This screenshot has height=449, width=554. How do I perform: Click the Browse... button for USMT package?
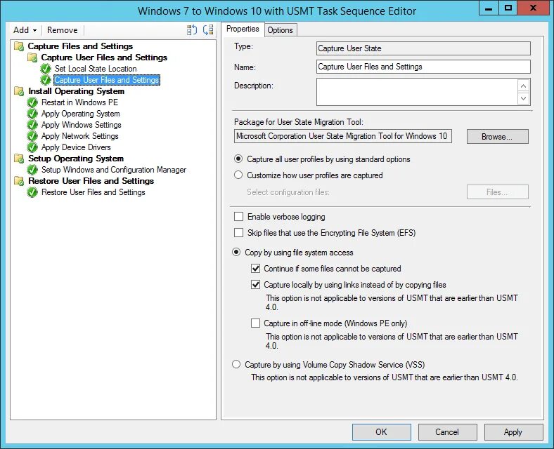[497, 136]
